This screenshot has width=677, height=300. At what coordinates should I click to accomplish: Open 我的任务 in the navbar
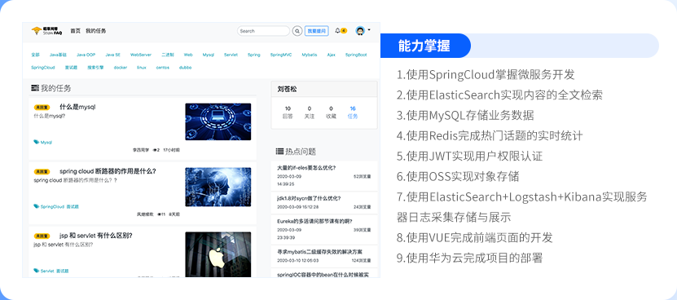96,31
